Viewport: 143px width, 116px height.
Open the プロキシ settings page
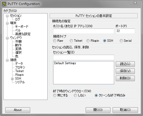tap(20, 67)
